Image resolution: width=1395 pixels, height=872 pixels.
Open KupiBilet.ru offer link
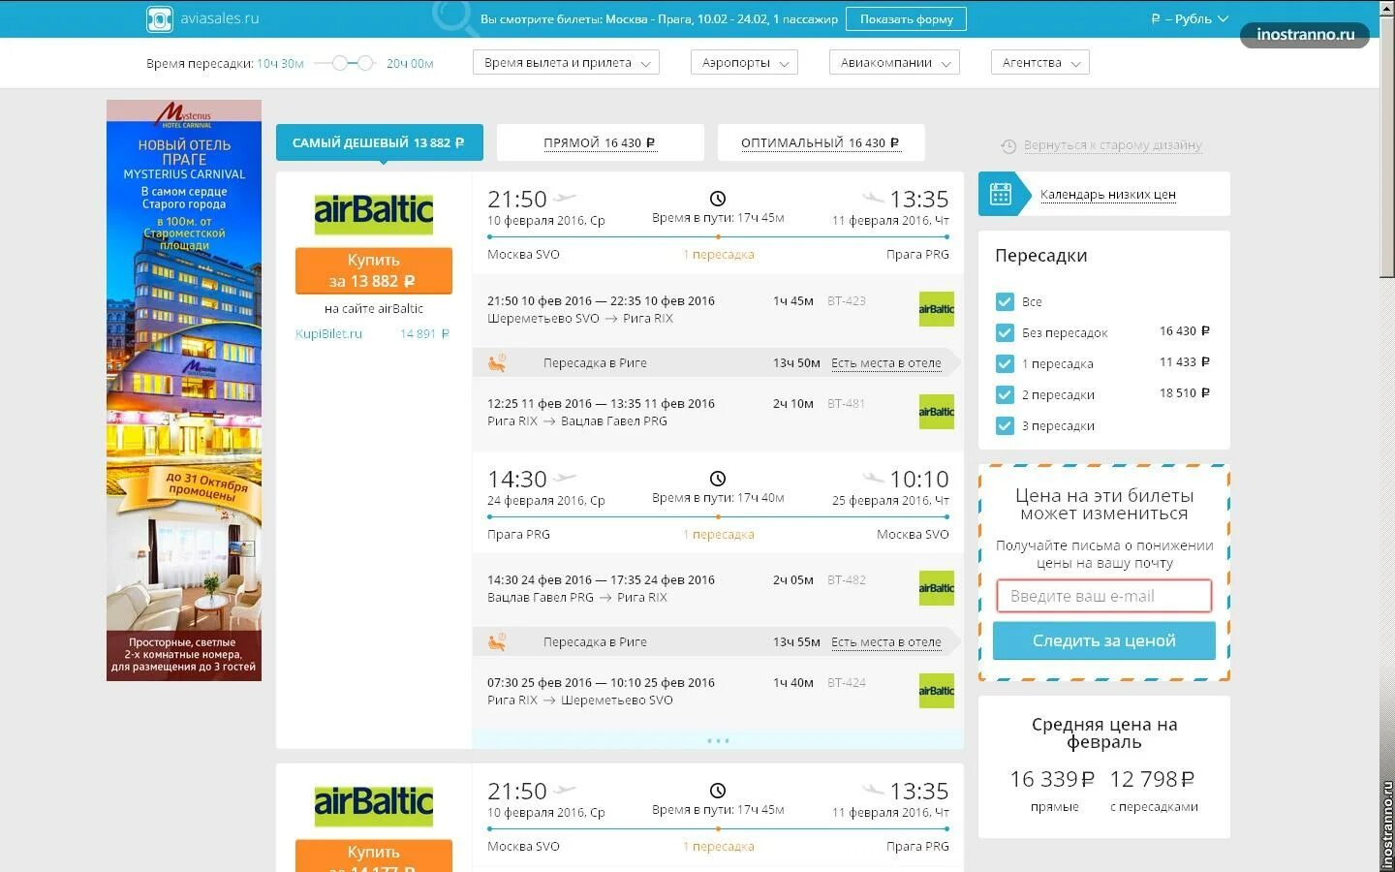tap(328, 333)
